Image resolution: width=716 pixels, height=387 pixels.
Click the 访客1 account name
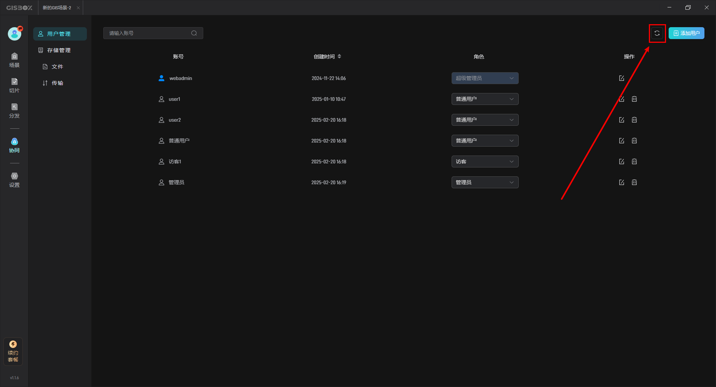pos(175,161)
